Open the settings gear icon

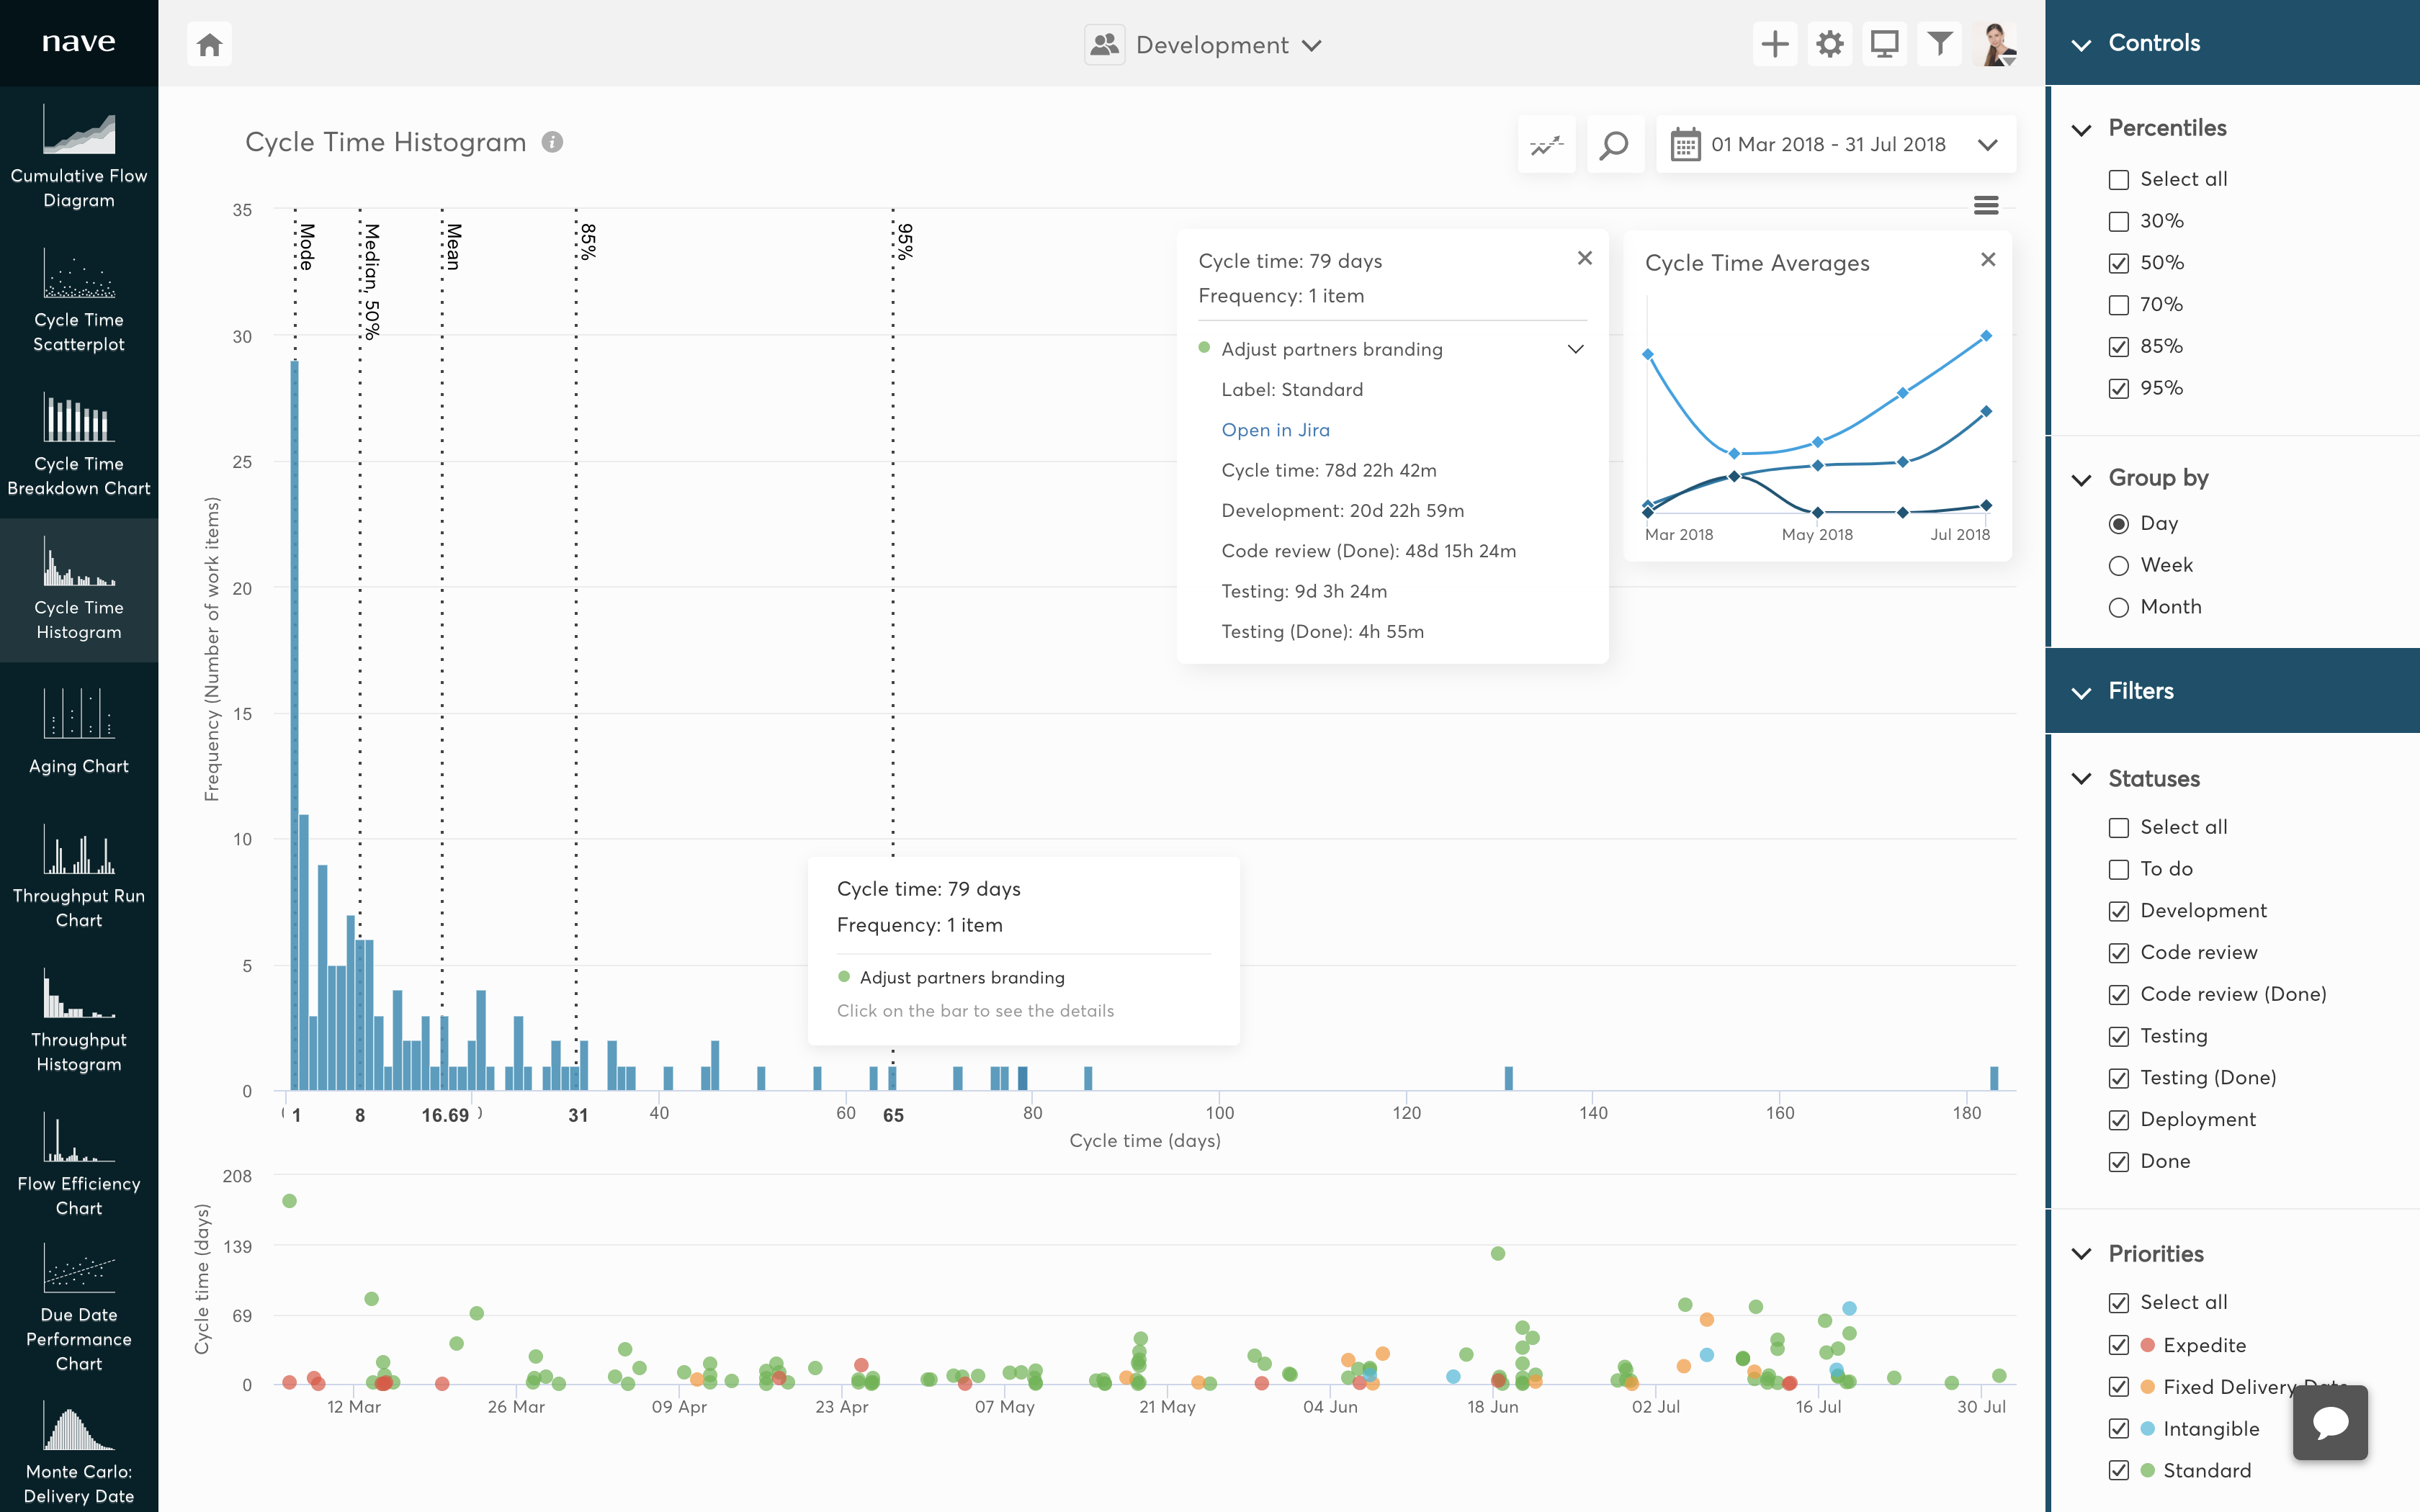[x=1829, y=44]
